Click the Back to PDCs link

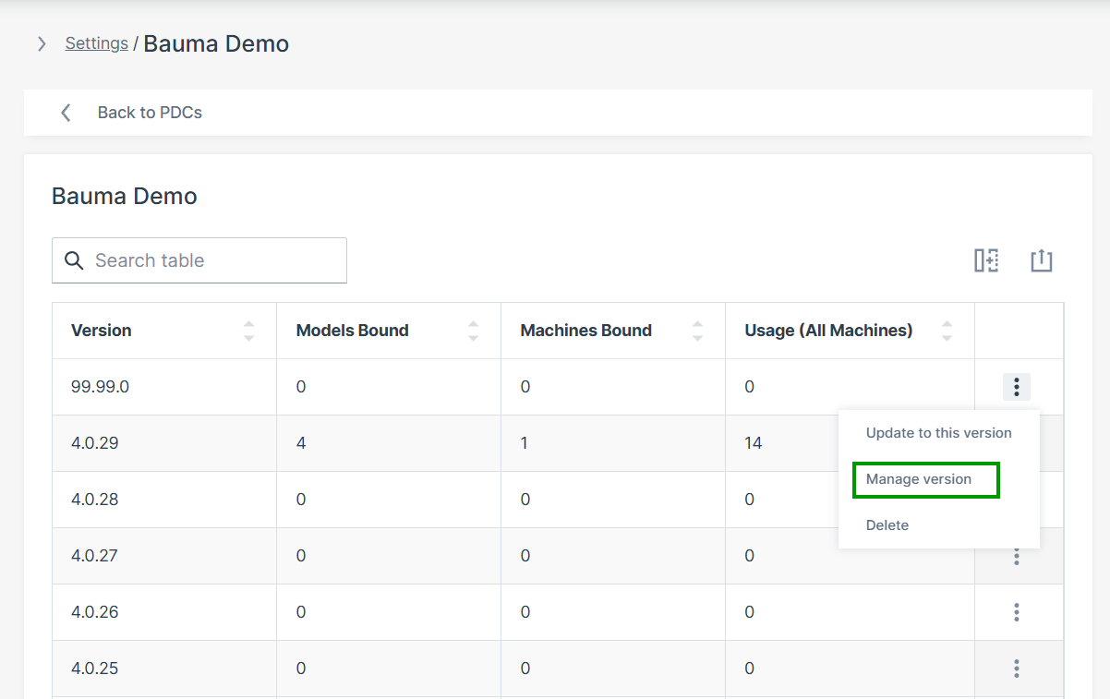point(150,113)
